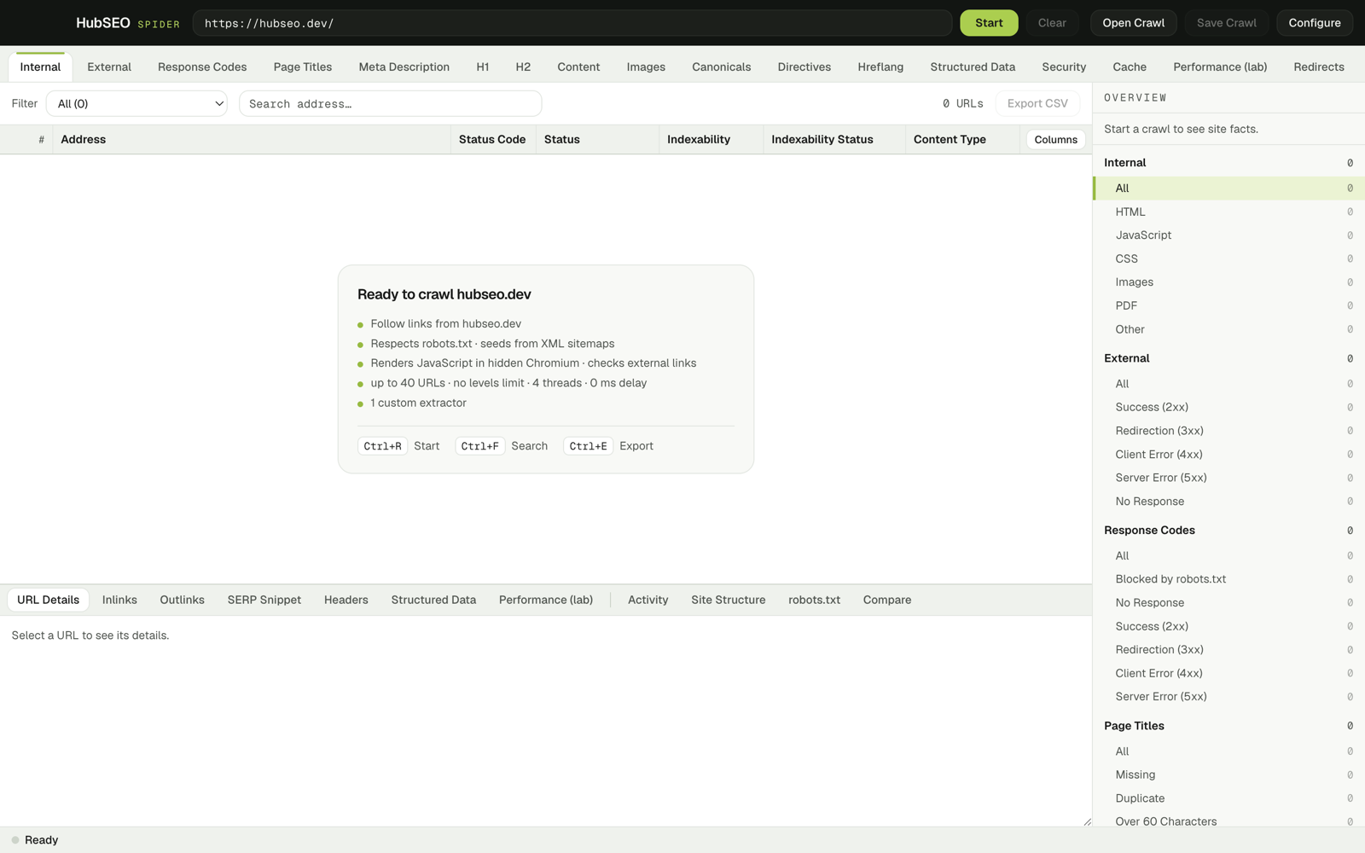Open the Meta Description tab
This screenshot has height=853, width=1365.
[x=404, y=67]
